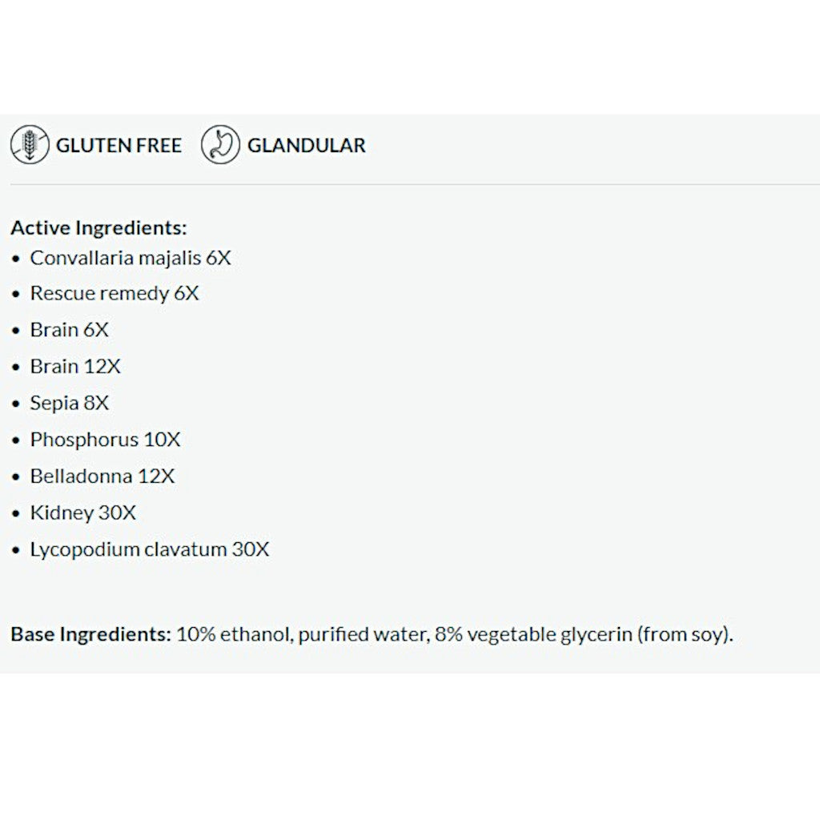Select the GLUTEN FREE label text

tap(119, 146)
